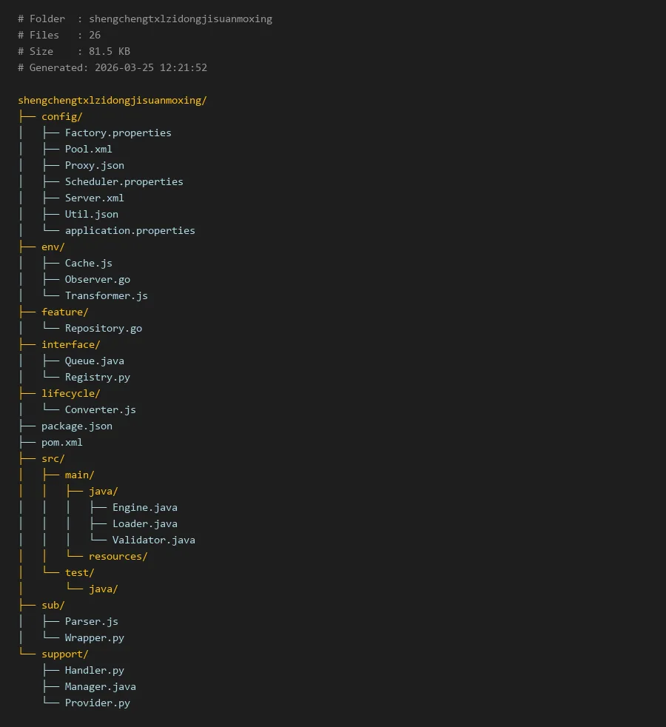Viewport: 666px width, 727px height.
Task: Open Repository.go file
Action: click(103, 328)
